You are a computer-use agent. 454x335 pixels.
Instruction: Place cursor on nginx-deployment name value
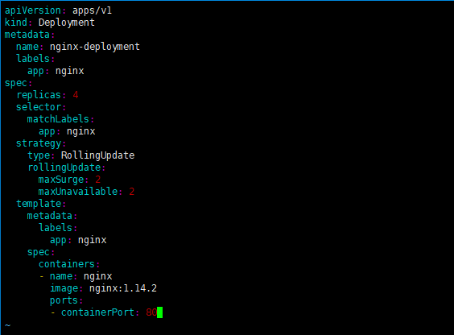point(95,47)
